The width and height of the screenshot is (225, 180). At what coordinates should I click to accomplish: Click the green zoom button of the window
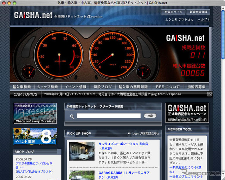pos(14,3)
